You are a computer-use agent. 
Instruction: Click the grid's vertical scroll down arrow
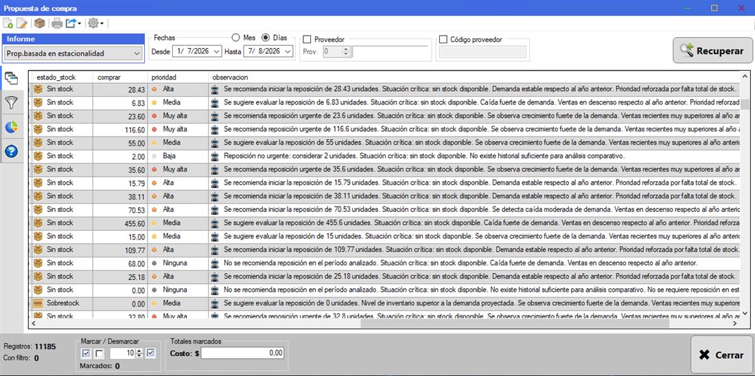pos(745,313)
